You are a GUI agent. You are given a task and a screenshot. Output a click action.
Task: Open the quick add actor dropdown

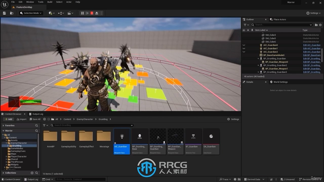pyautogui.click(x=52, y=13)
